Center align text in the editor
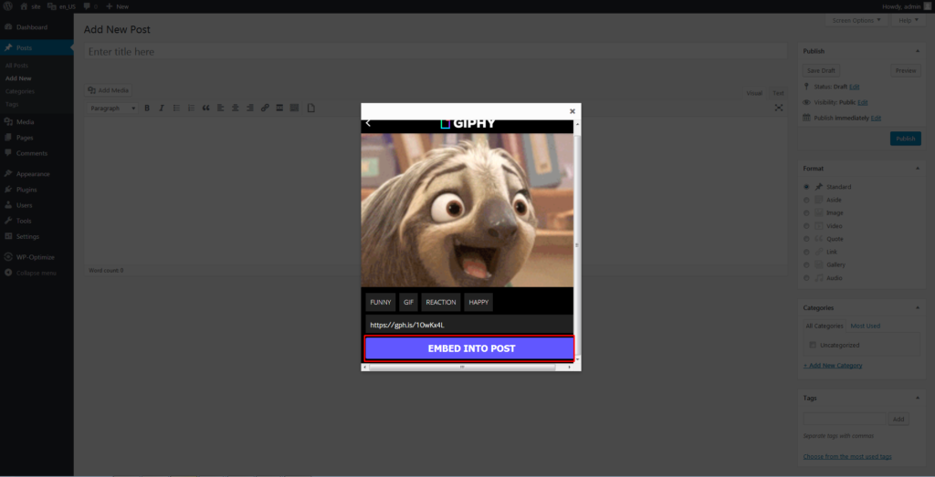Image resolution: width=935 pixels, height=477 pixels. click(x=236, y=108)
